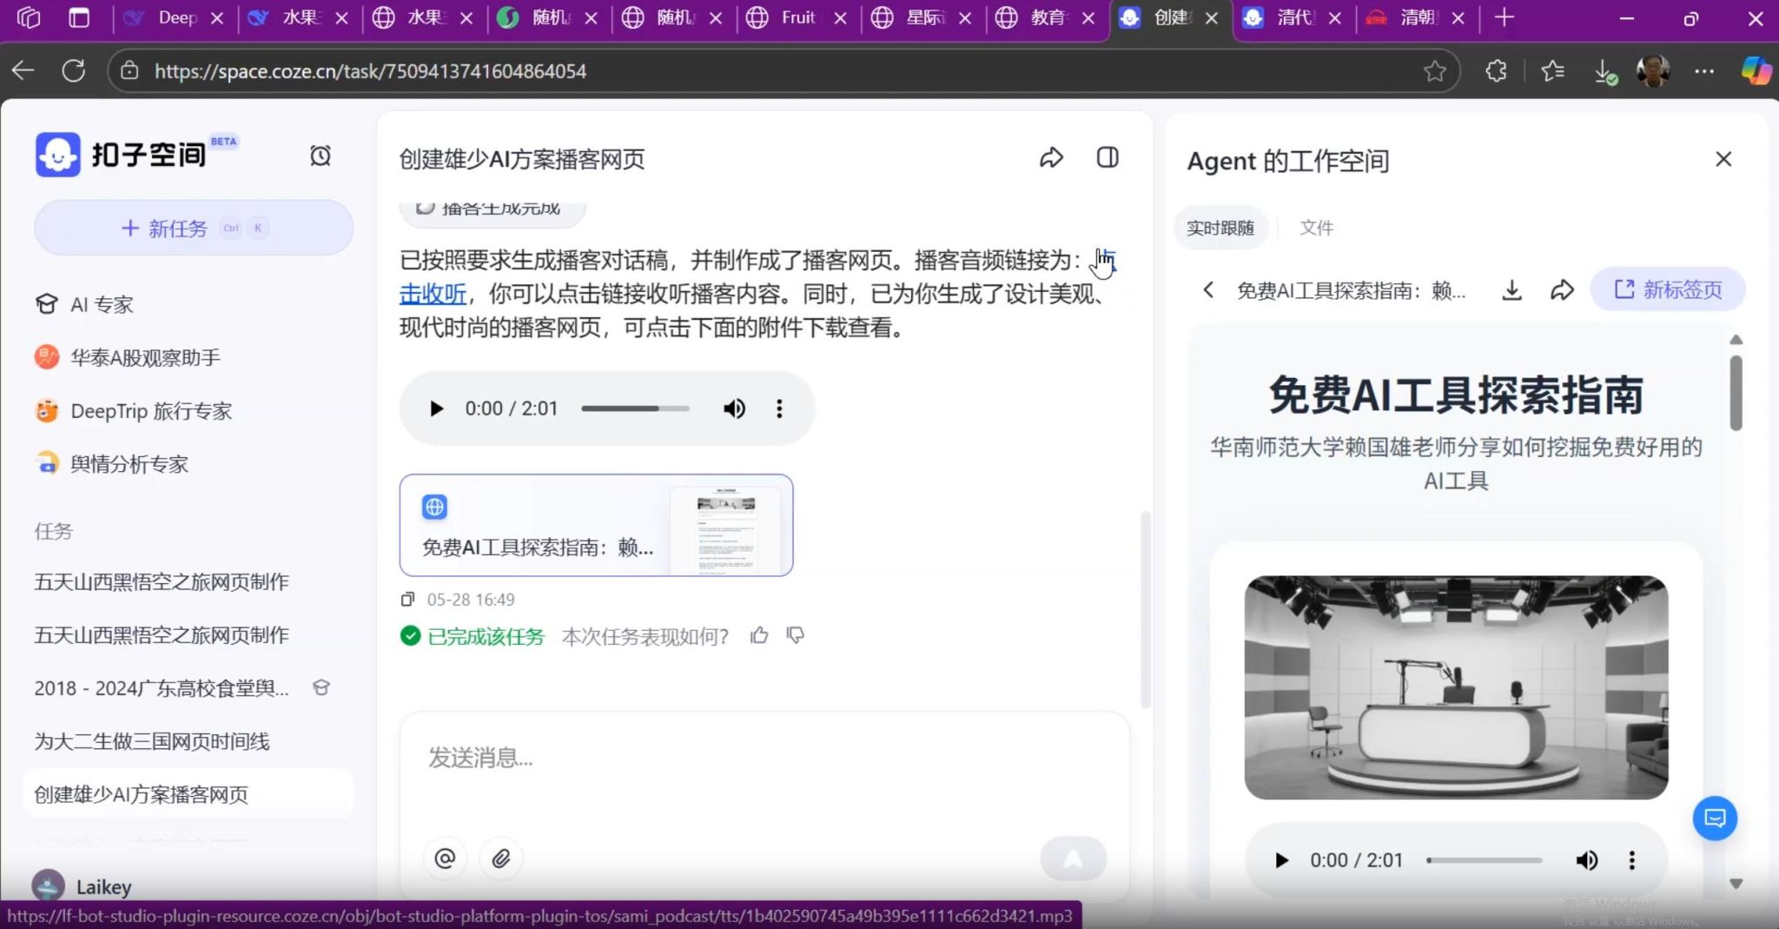Click the @ mention icon
This screenshot has height=929, width=1779.
click(445, 859)
